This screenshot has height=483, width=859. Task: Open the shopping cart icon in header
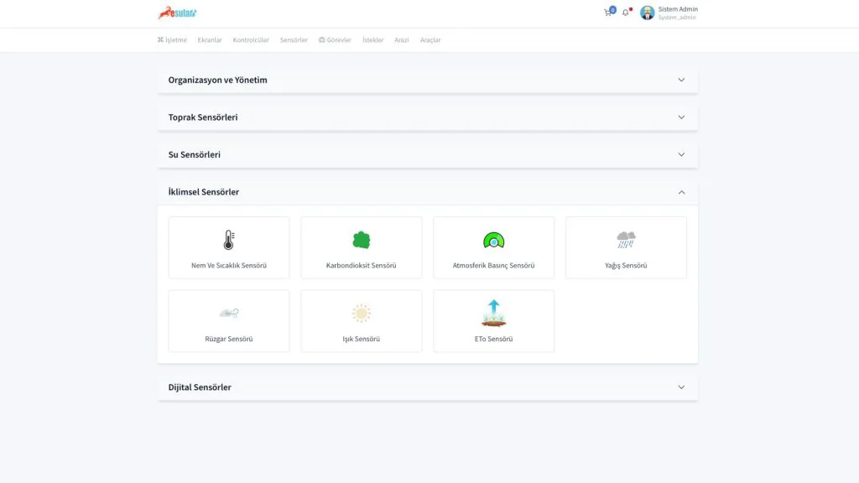coord(608,13)
